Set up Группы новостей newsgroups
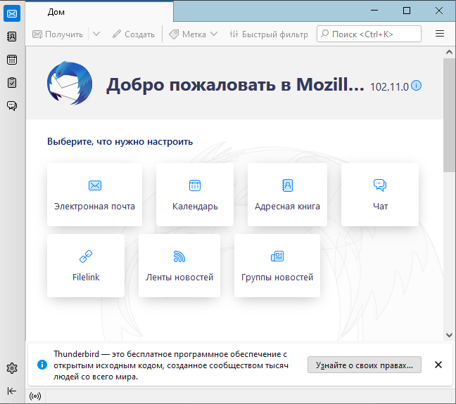Image resolution: width=456 pixels, height=404 pixels. coord(277,266)
